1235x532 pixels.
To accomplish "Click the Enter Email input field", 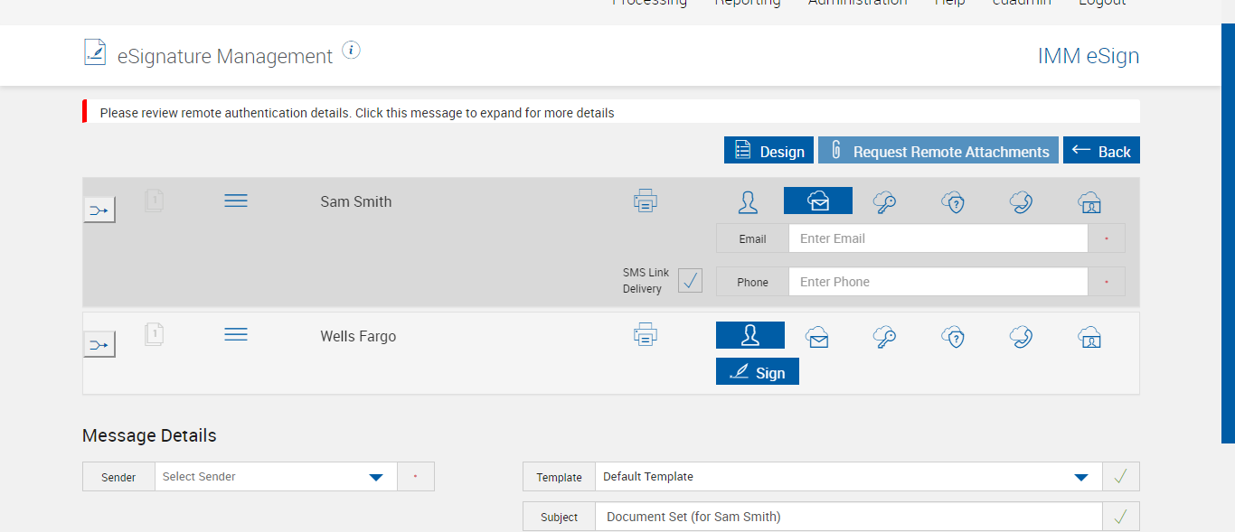I will click(x=938, y=238).
